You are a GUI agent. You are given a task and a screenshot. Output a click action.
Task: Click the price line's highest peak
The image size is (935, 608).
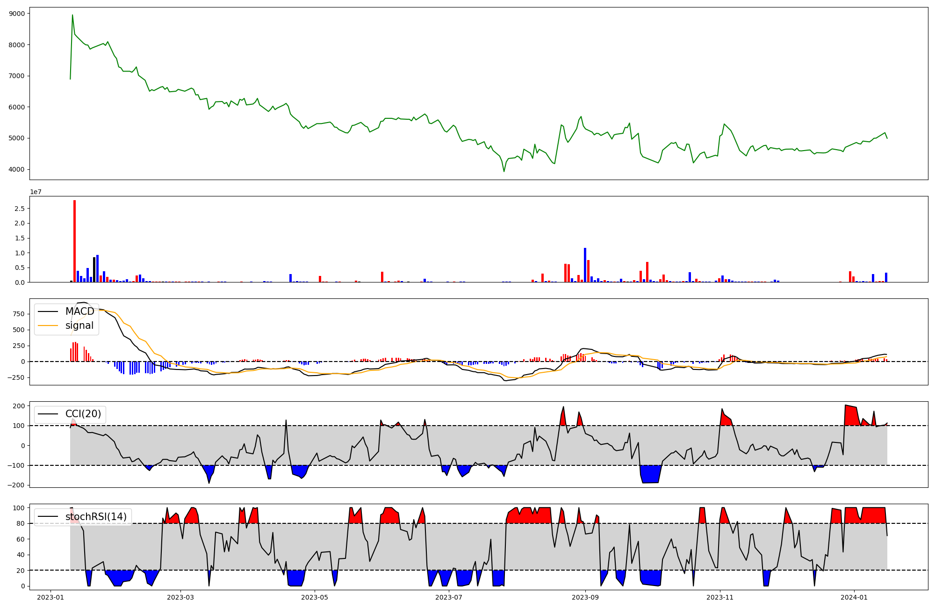coord(72,15)
